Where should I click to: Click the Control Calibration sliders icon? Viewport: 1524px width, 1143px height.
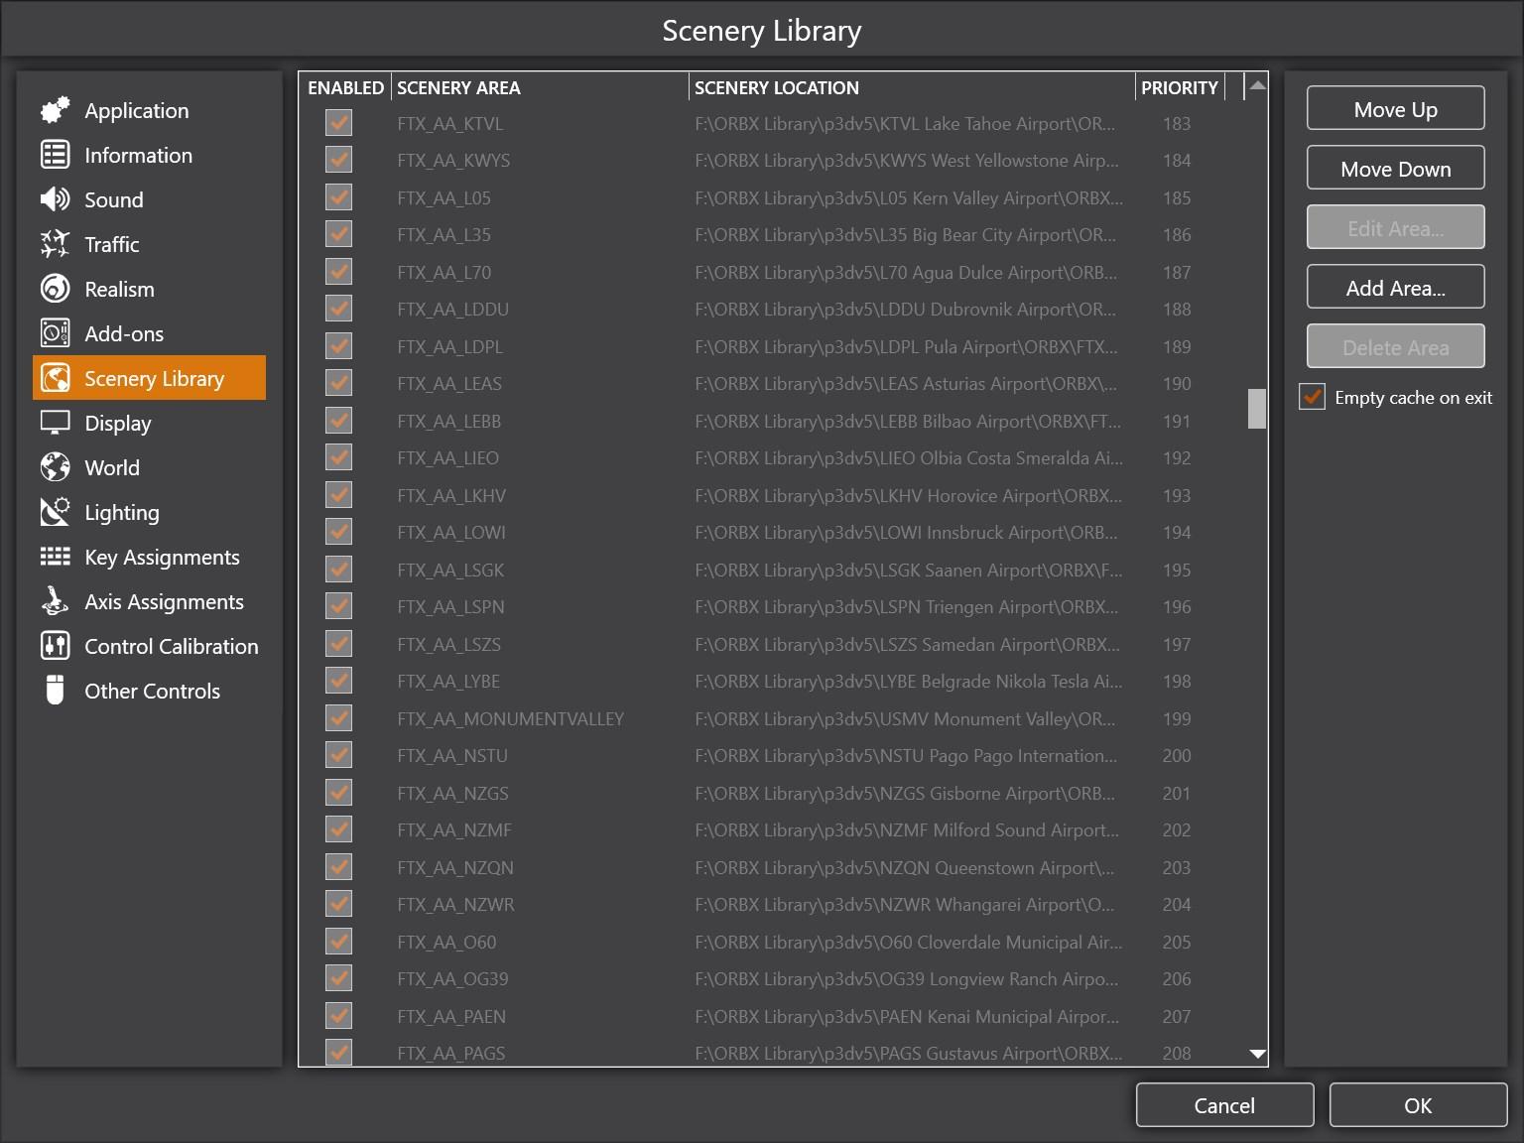[x=55, y=646]
